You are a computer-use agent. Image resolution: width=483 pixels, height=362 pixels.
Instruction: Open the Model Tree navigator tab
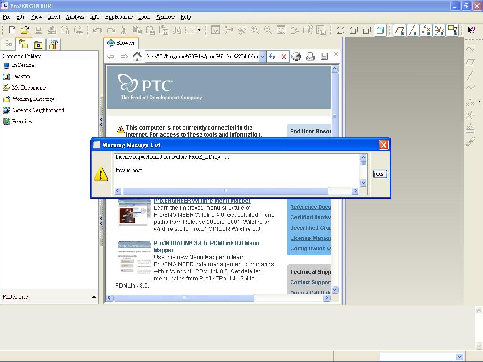point(8,45)
